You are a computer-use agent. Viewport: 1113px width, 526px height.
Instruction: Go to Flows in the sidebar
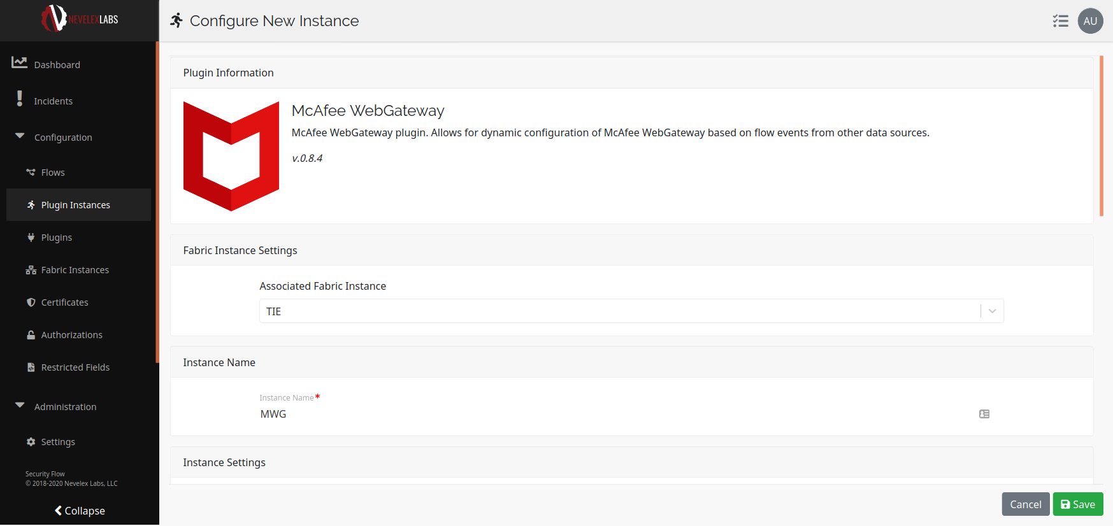[x=53, y=173]
